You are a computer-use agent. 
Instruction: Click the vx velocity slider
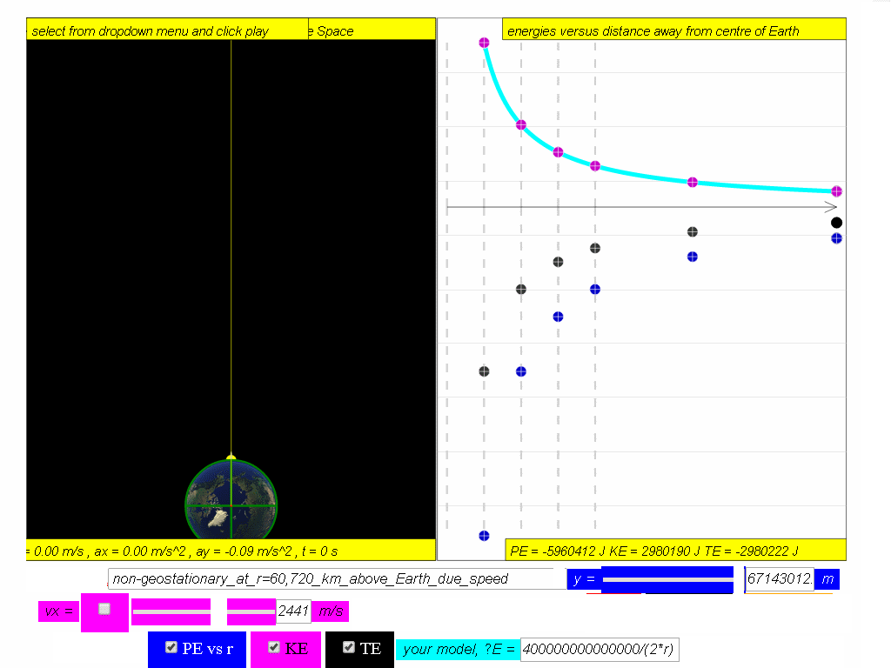pos(171,611)
